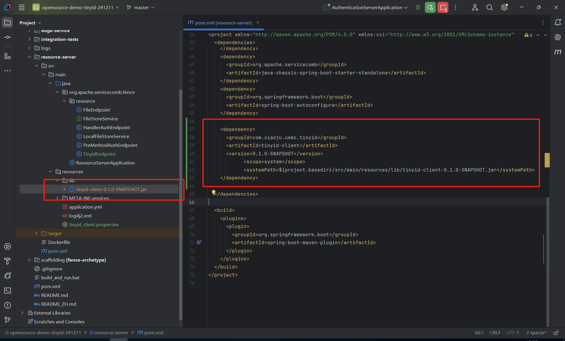This screenshot has width=565, height=341.
Task: Open the Commit tool window icon
Action: pyautogui.click(x=8, y=37)
